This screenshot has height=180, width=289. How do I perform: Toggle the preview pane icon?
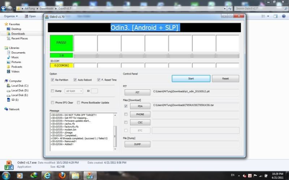[x=276, y=16]
